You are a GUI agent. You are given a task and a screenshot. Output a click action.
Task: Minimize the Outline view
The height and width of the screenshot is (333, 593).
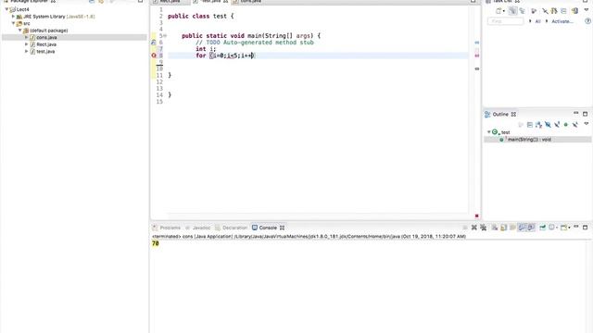point(576,113)
